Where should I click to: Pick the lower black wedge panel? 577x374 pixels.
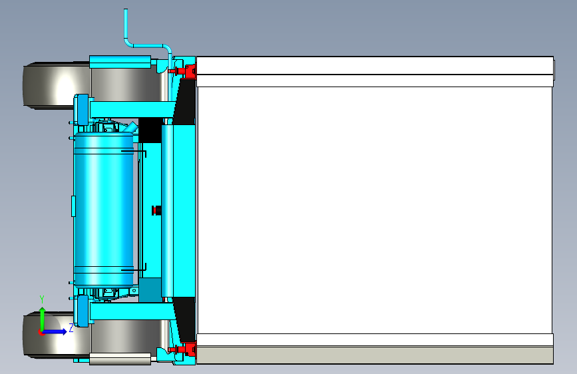coord(185,319)
